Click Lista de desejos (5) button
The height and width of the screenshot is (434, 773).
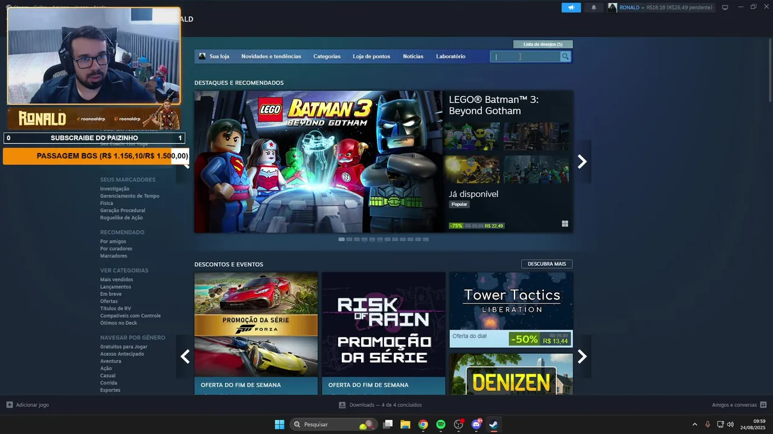click(543, 44)
